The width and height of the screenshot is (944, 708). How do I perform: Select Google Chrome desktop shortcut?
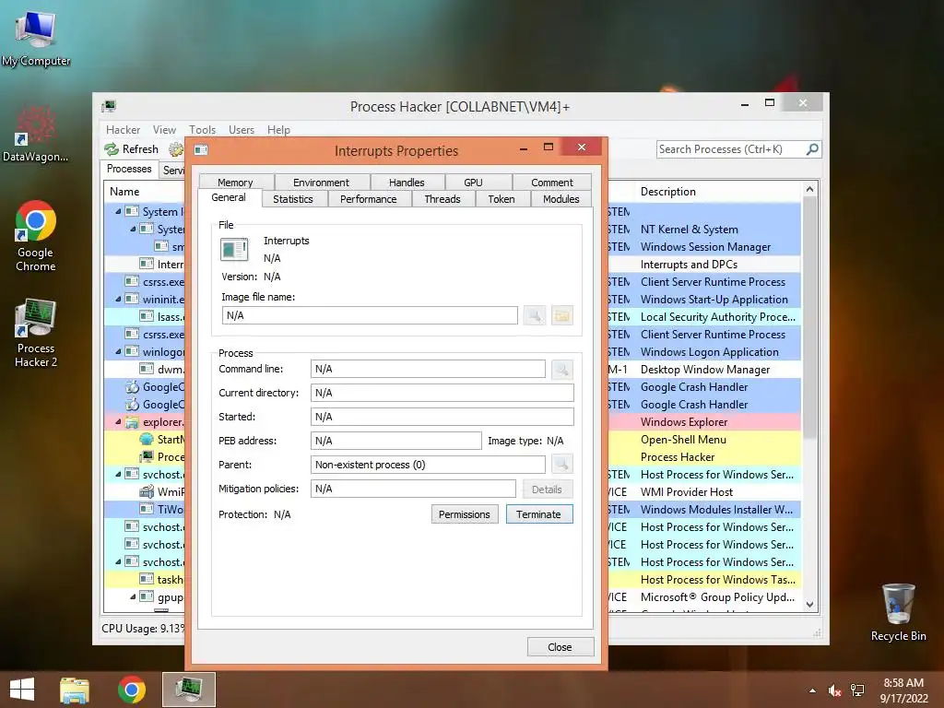click(x=36, y=236)
